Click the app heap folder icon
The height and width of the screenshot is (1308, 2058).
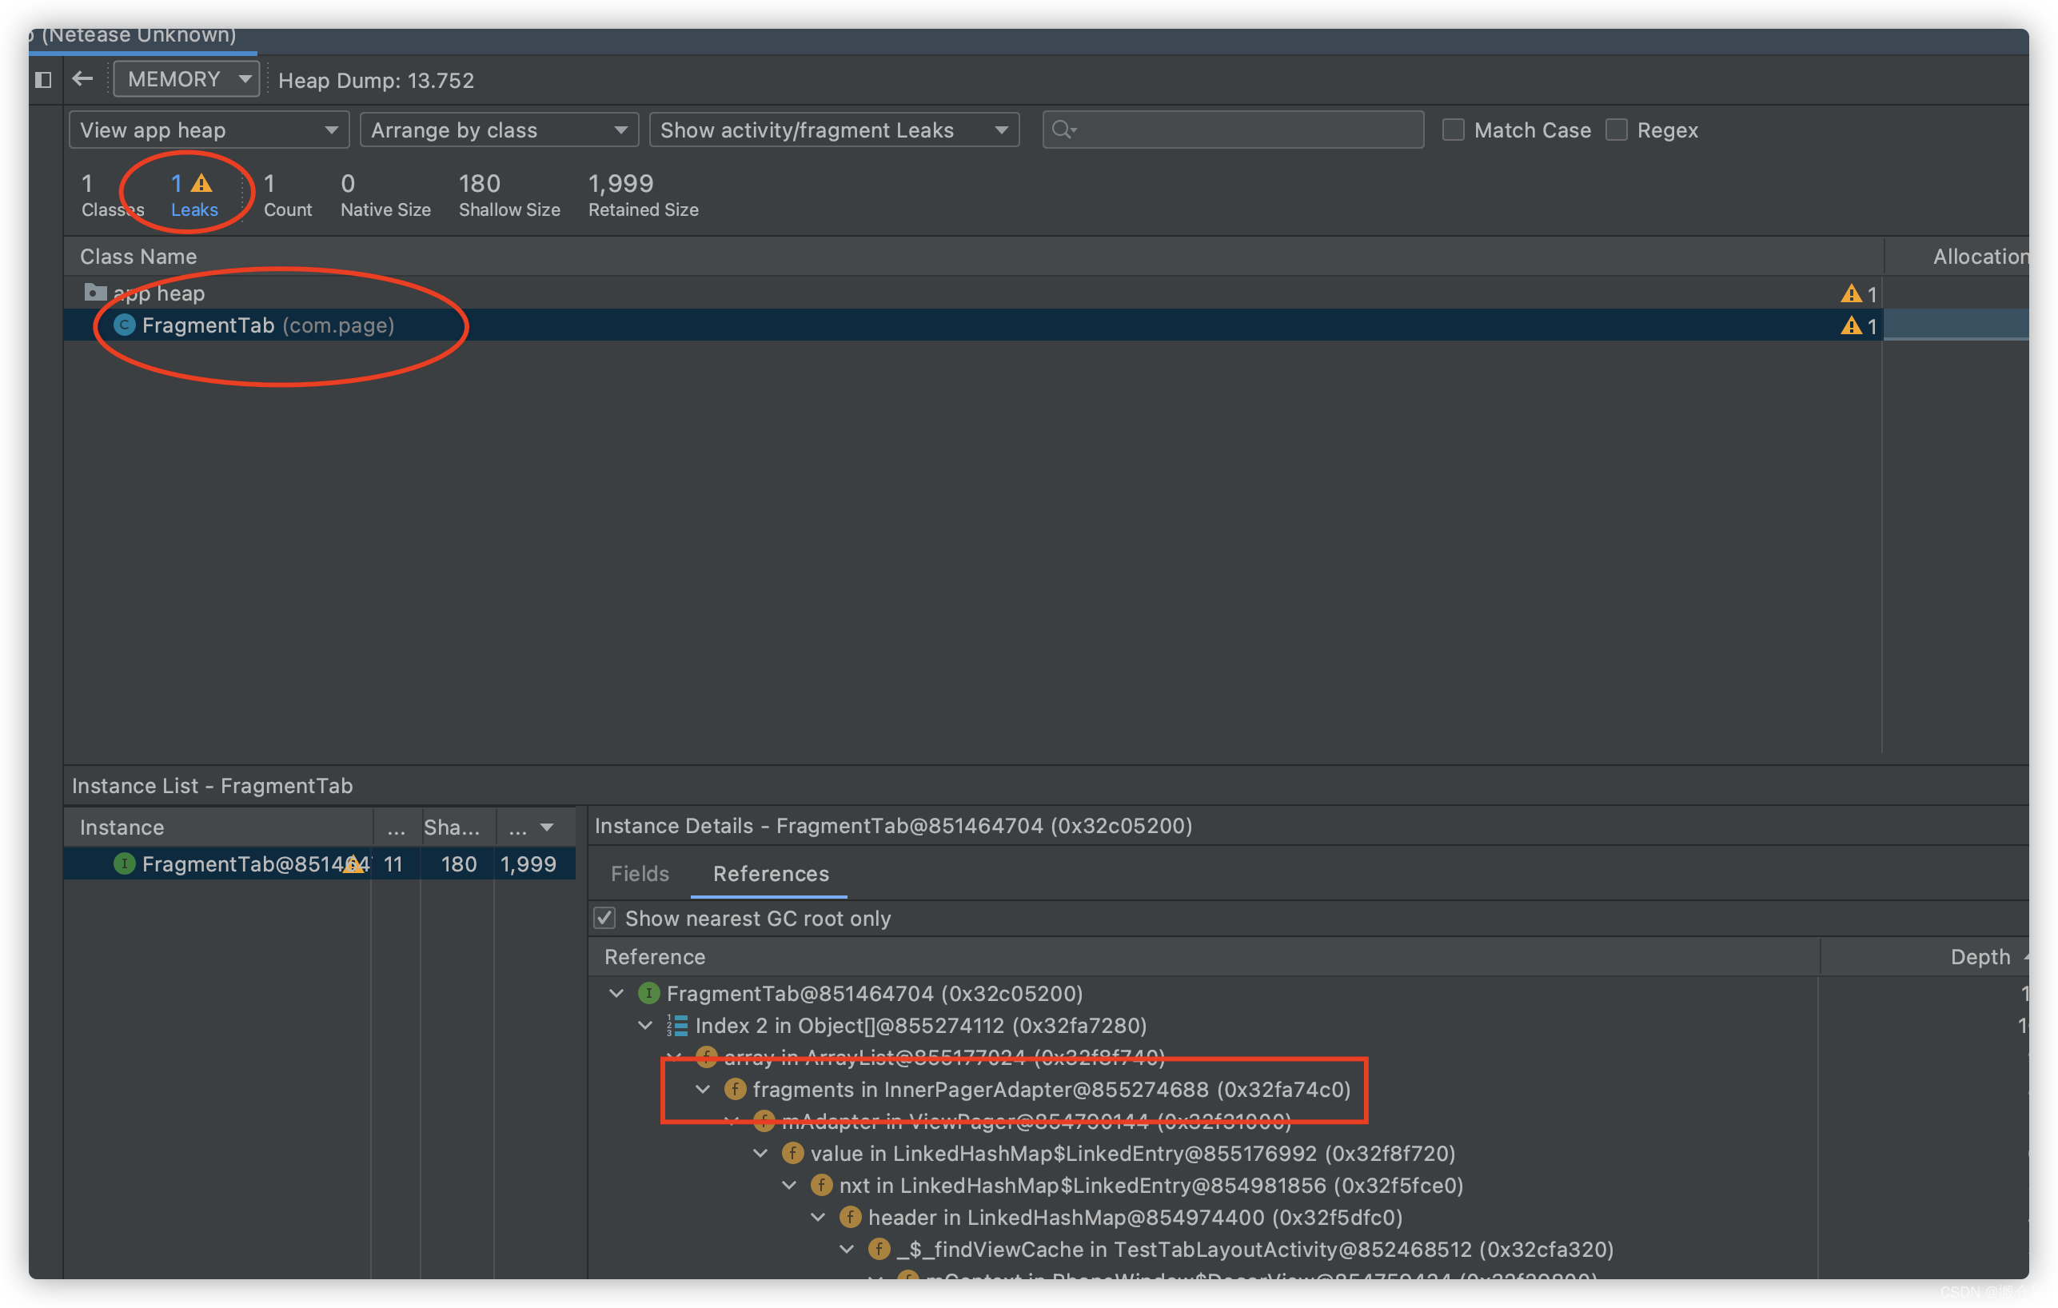[x=95, y=293]
